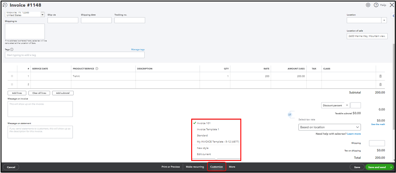The height and width of the screenshot is (173, 396).
Task: Open the Based on location tax dropdown
Action: [329, 127]
